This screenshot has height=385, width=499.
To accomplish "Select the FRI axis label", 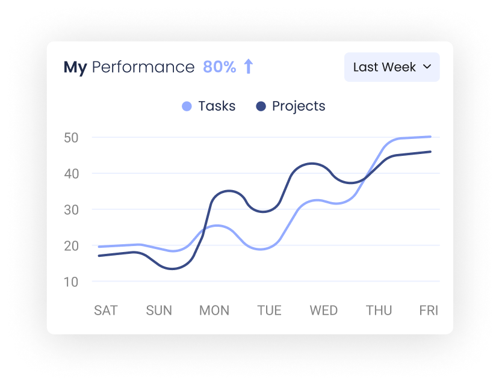I will click(429, 310).
